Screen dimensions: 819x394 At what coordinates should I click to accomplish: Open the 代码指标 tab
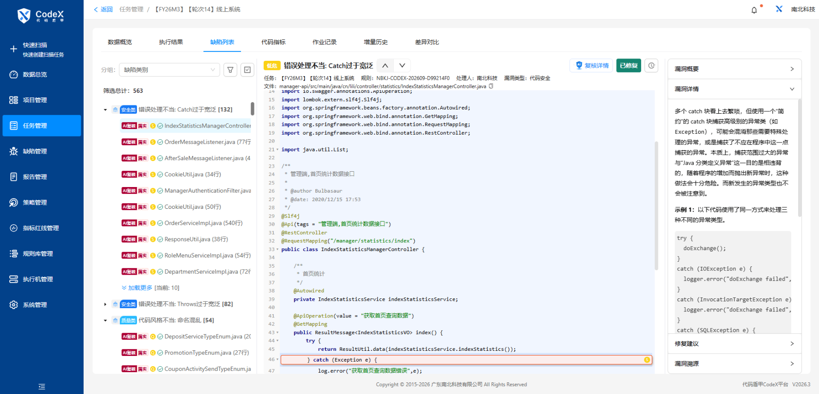coord(273,42)
